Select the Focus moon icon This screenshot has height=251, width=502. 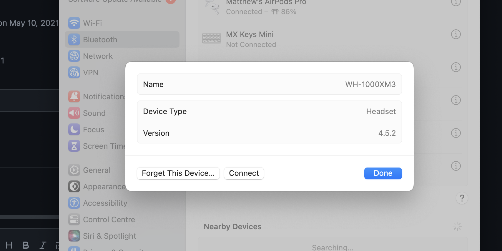click(x=74, y=129)
